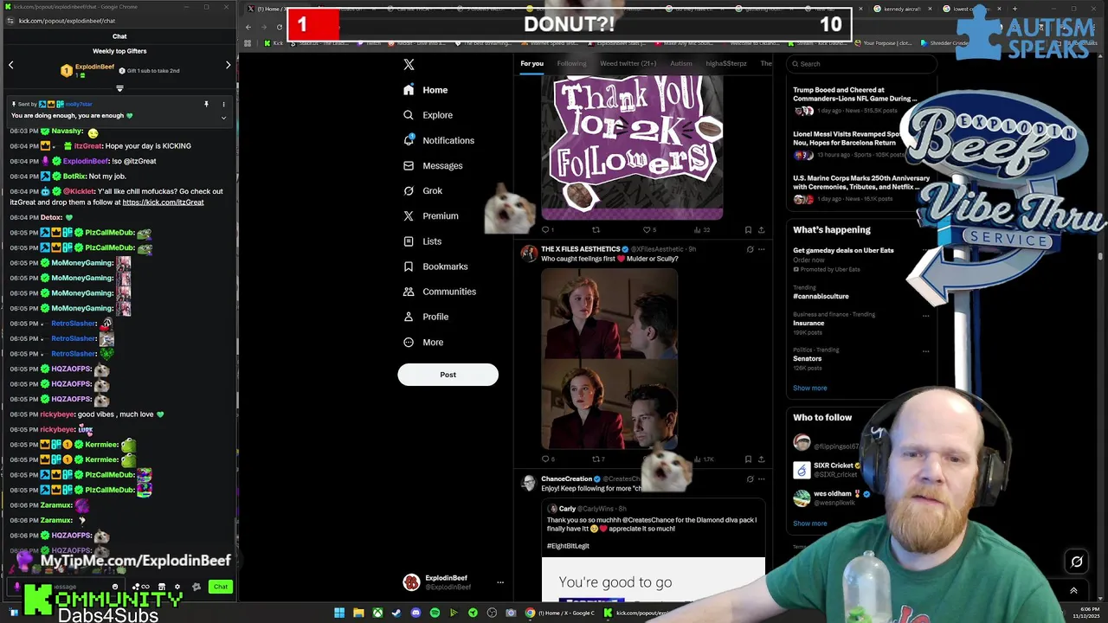Click the X search field
The image size is (1108, 623).
tap(861, 63)
